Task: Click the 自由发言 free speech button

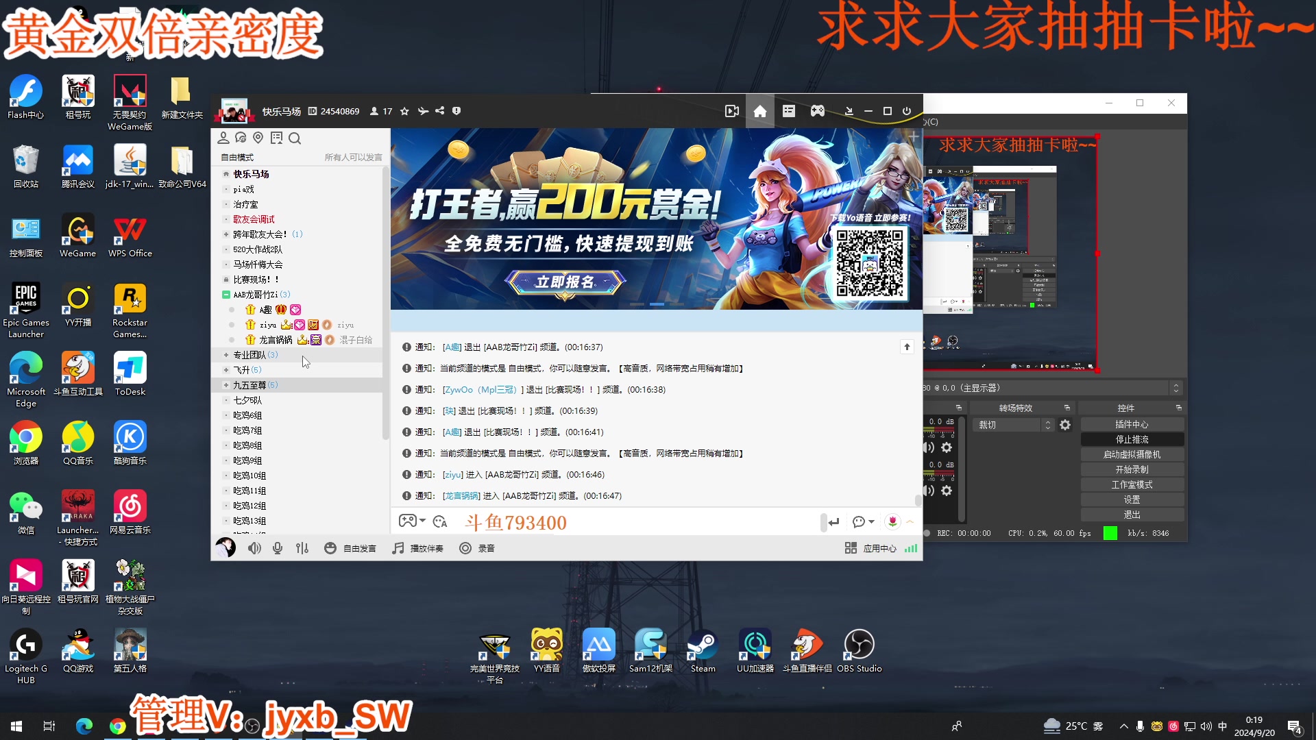Action: (350, 548)
